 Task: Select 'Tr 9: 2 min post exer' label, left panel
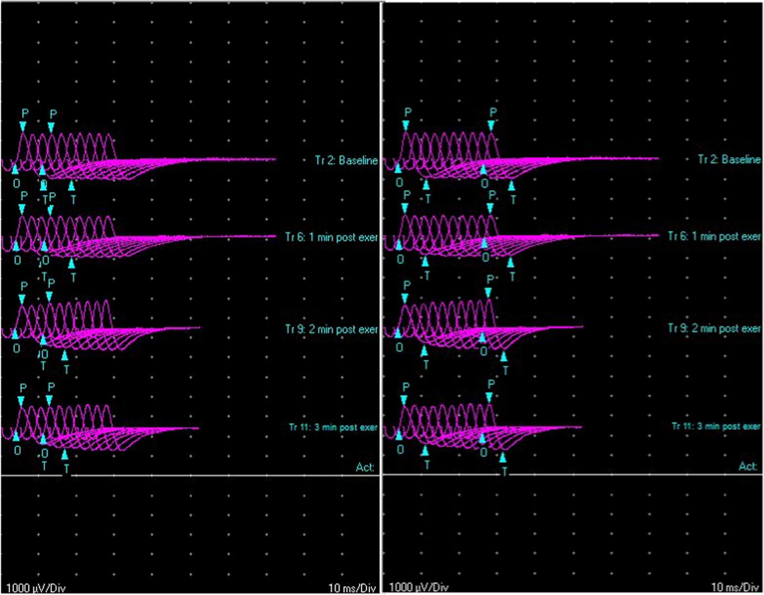tap(331, 329)
